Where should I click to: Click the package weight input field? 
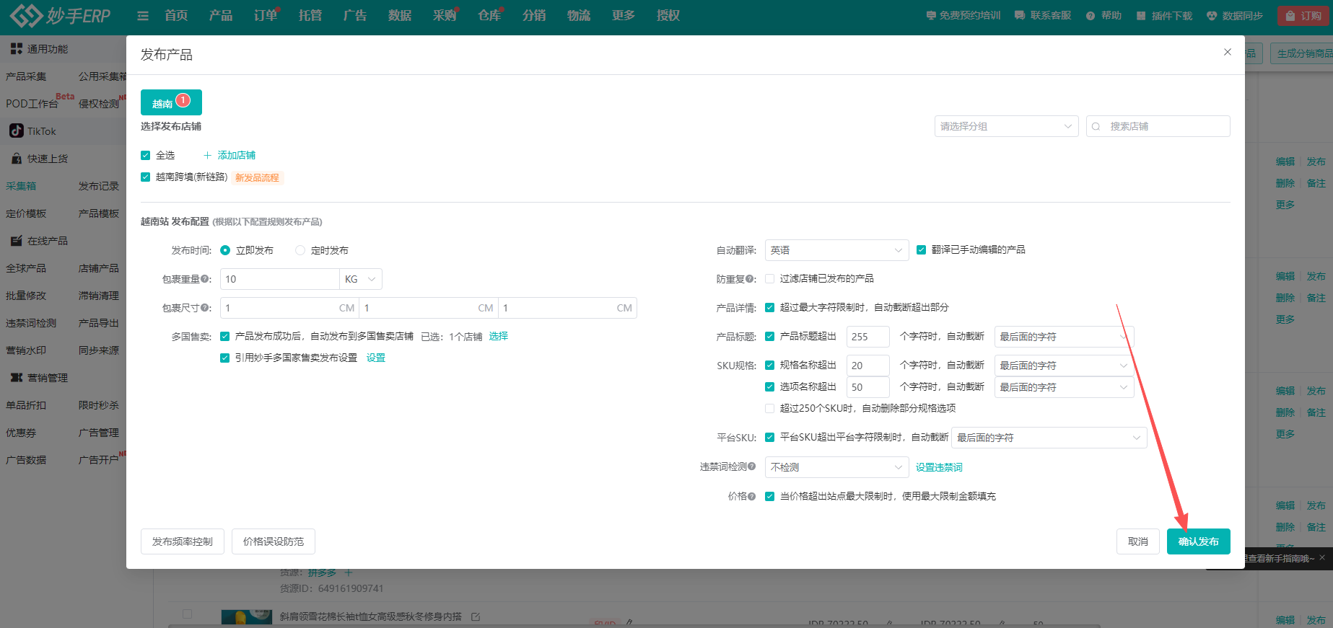click(279, 279)
